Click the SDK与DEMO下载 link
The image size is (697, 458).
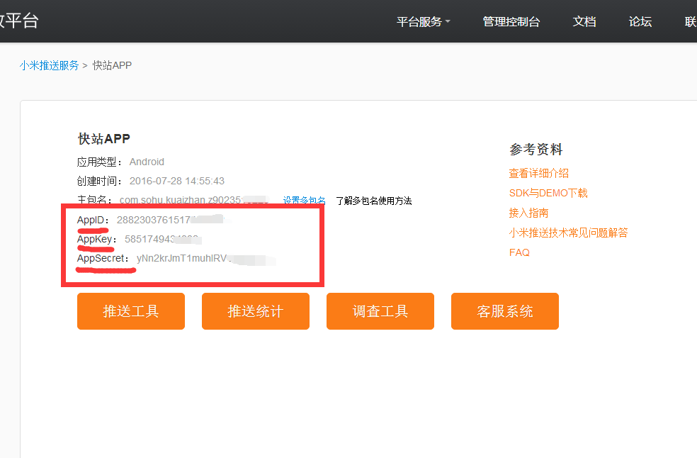click(548, 193)
